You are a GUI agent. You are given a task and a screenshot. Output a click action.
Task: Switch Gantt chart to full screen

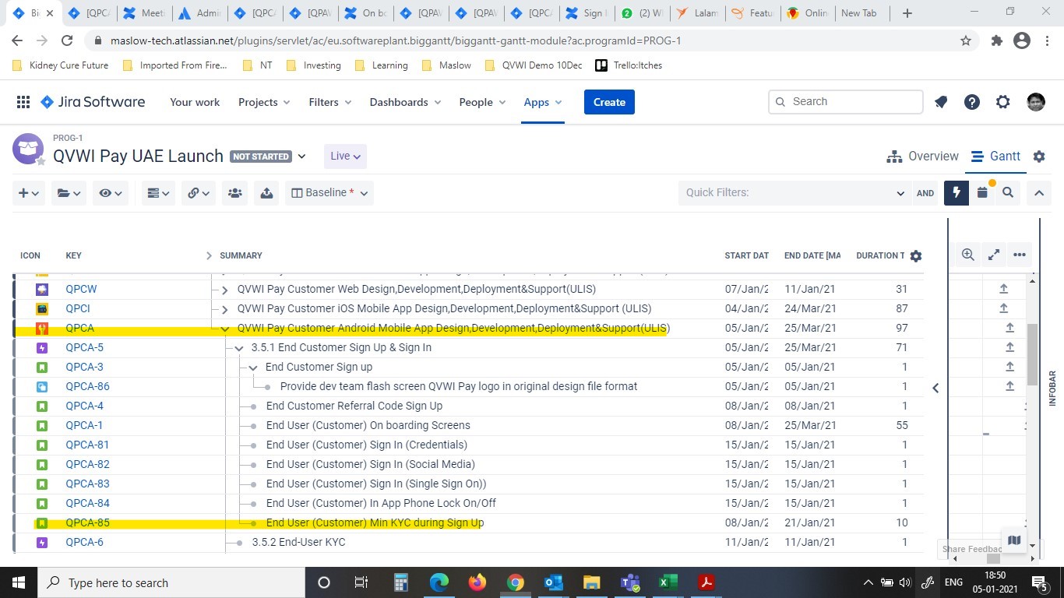(994, 255)
